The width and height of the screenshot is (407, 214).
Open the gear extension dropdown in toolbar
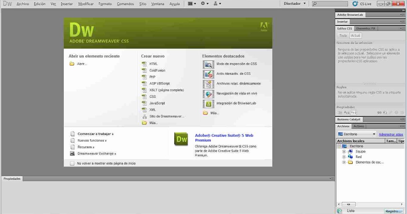click(x=205, y=4)
